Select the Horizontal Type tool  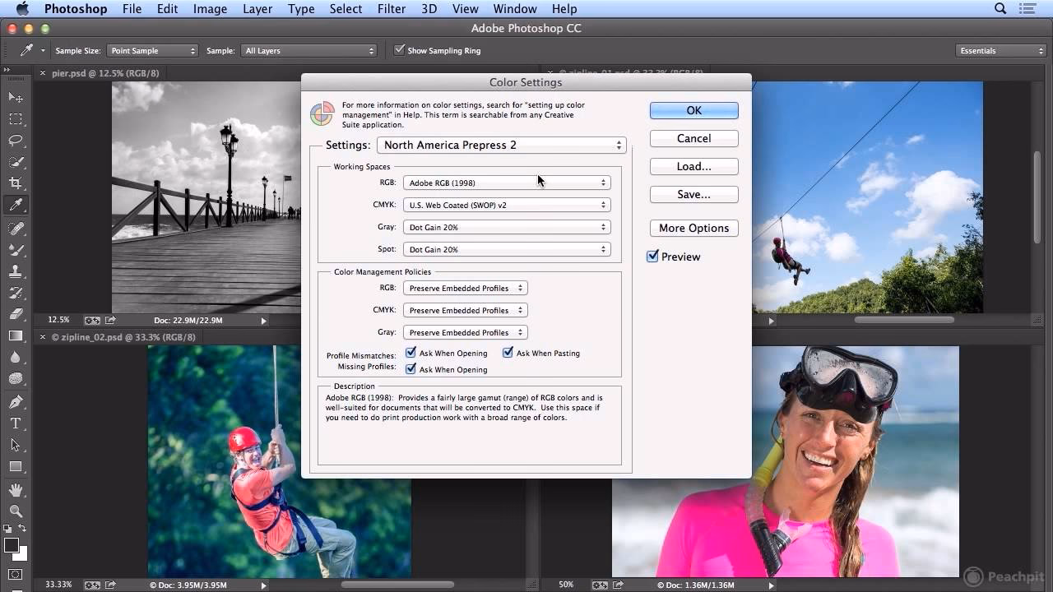point(15,423)
